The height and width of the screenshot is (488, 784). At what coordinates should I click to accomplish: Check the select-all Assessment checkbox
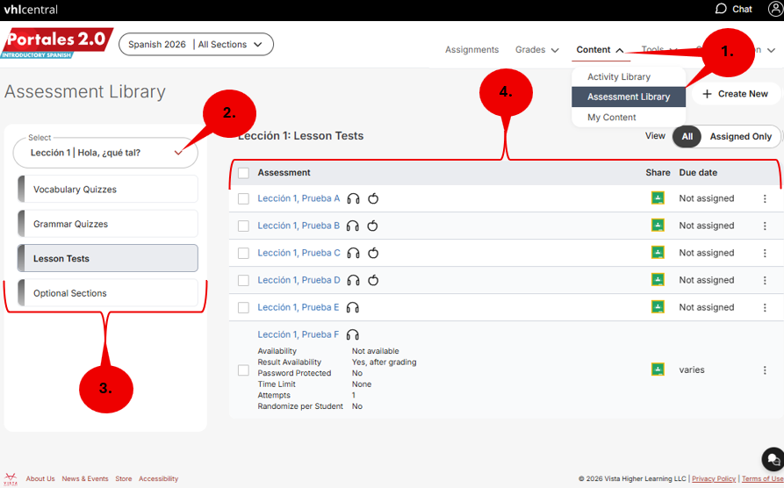point(243,173)
